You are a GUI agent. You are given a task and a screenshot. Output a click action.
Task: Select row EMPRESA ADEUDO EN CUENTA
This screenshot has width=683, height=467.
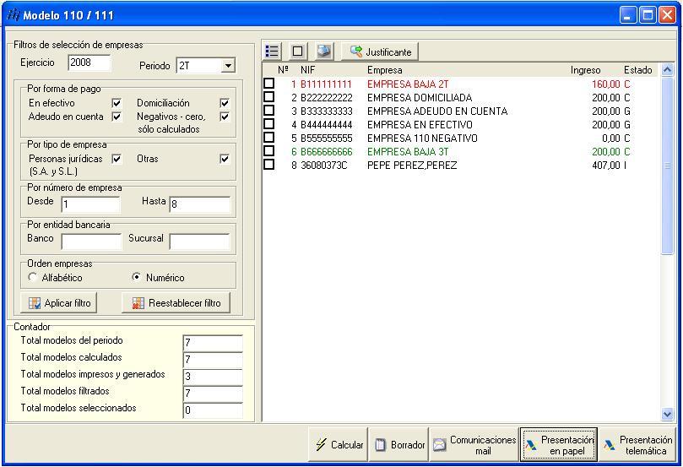pos(460,111)
